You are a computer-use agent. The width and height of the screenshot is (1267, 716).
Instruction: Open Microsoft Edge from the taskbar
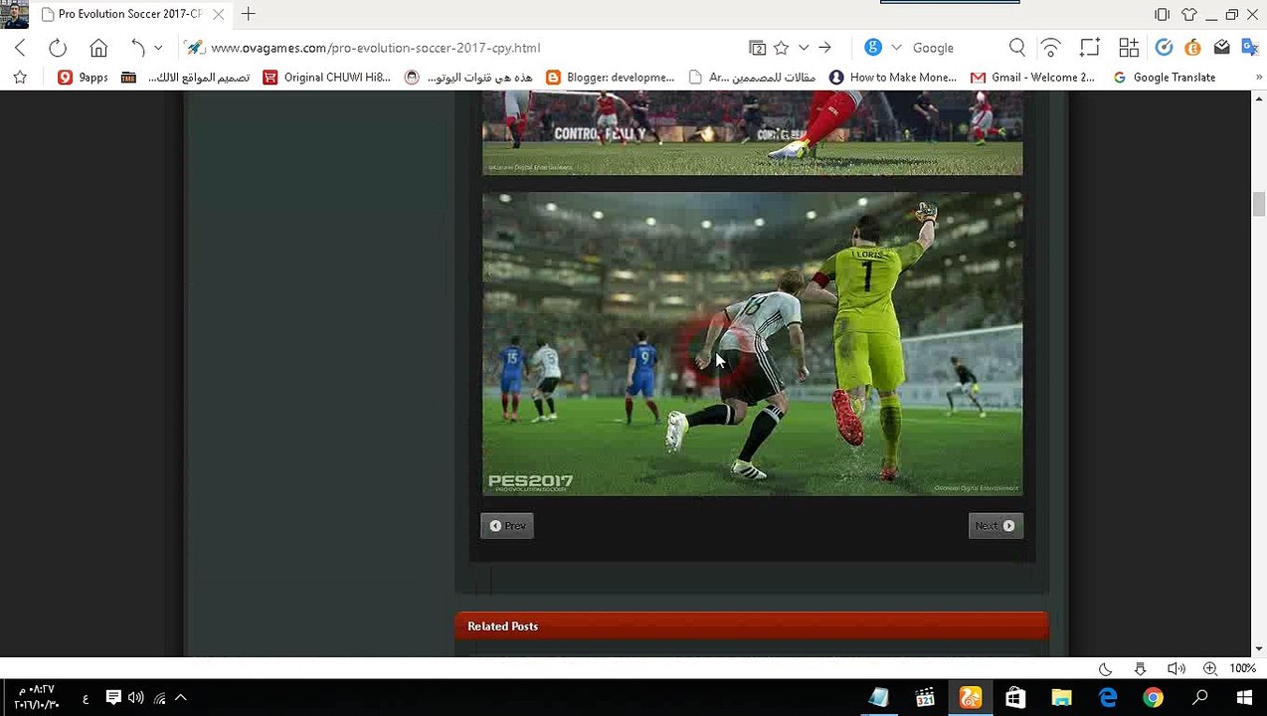coord(1108,698)
